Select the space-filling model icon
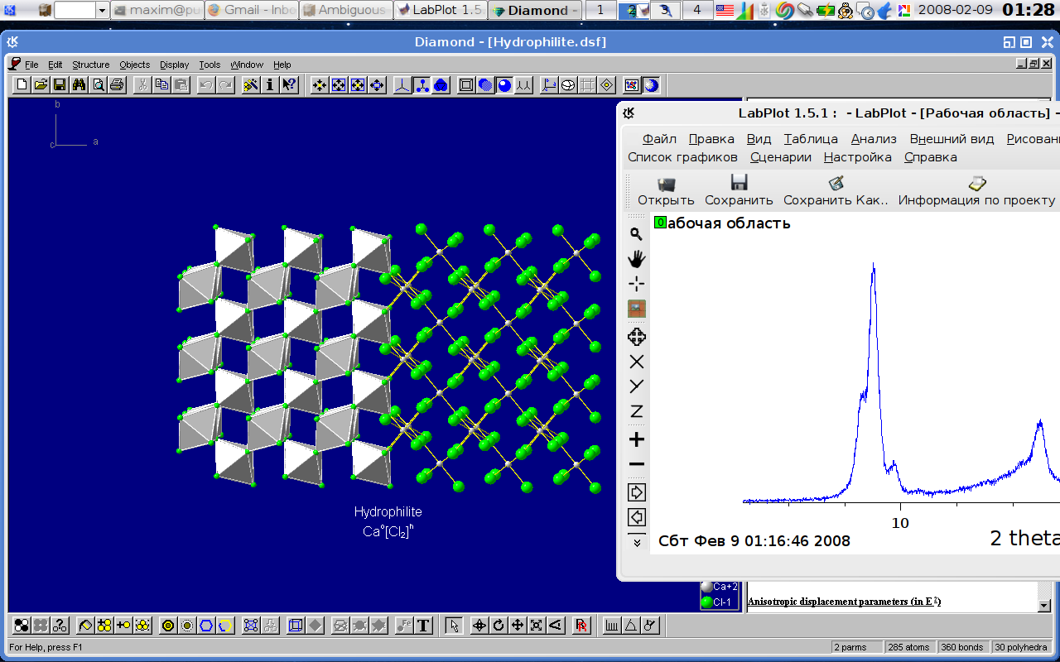Screen dimensions: 1060x662 (441, 84)
